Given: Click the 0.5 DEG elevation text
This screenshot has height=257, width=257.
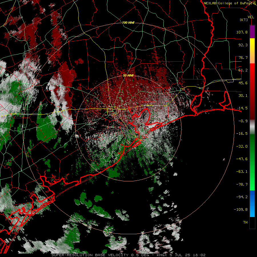Looking at the screenshot, I should (140, 255).
